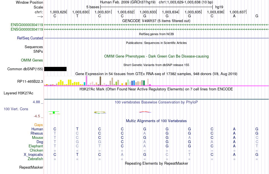Click the orange Gaps label
The width and height of the screenshot is (269, 174).
(39, 125)
